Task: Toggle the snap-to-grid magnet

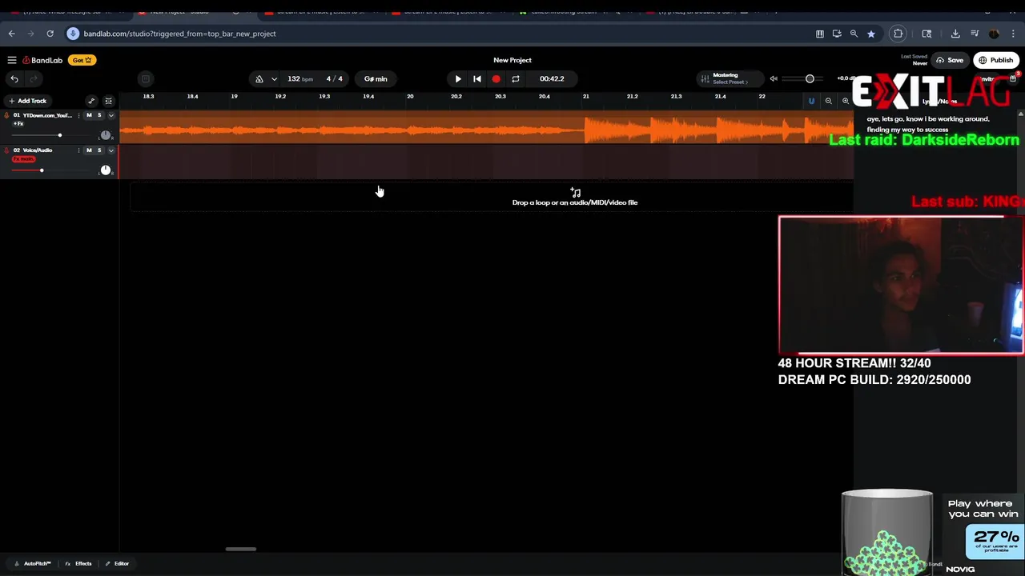Action: coord(811,101)
